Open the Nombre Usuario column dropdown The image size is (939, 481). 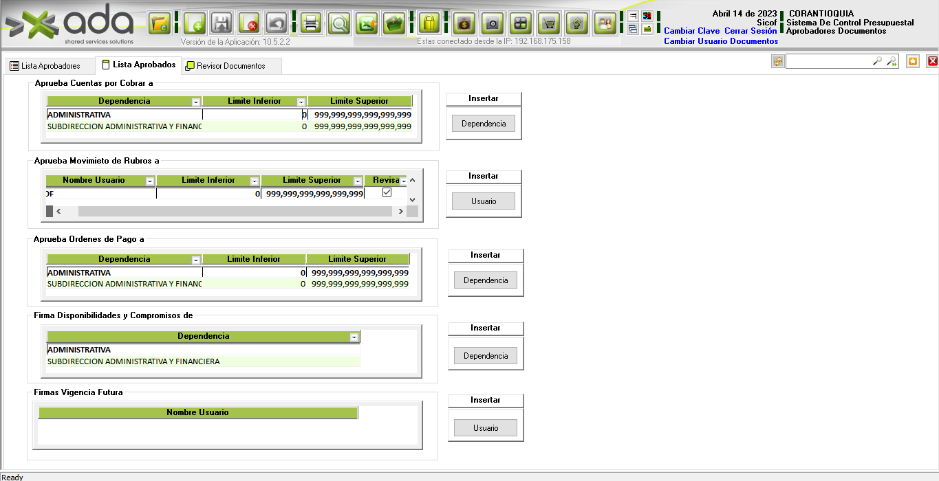(x=150, y=181)
